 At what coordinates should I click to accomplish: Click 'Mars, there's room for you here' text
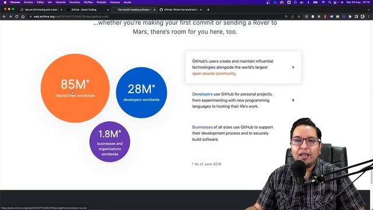click(185, 32)
